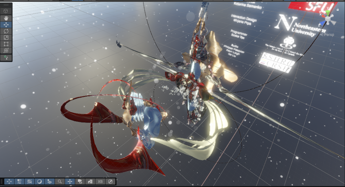
Task: Toggle pivot/center handle position in bottom bar
Action: click(9, 182)
